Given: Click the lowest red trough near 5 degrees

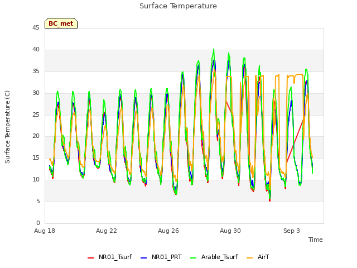Looking at the screenshot, I should point(270,200).
